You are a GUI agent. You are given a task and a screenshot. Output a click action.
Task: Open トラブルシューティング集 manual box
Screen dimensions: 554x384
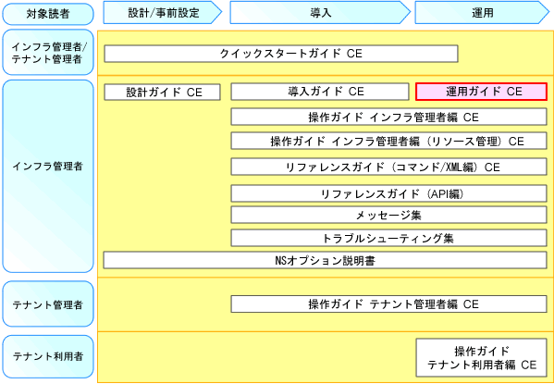tap(389, 238)
